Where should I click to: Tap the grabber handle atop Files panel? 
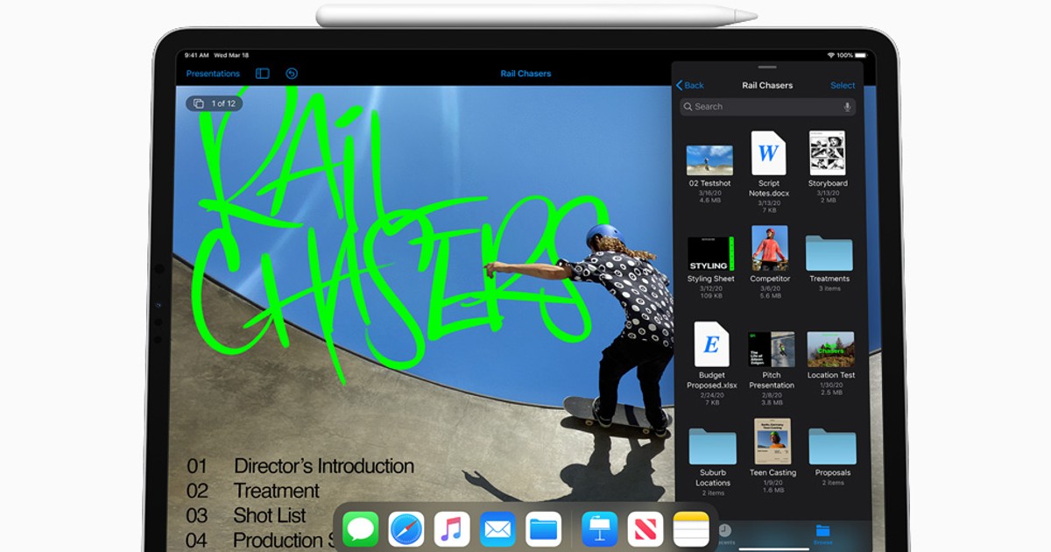767,67
